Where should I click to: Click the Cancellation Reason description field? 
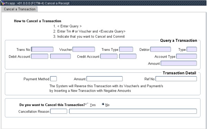coord(133,111)
